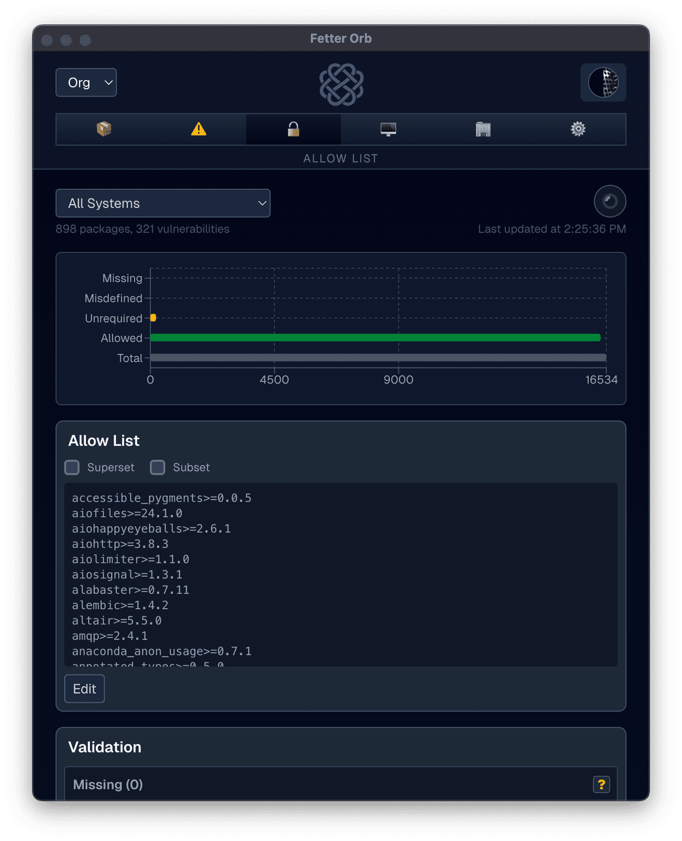Click the yellow Unrequired marker in the chart
Viewport: 682px width, 841px height.
152,318
